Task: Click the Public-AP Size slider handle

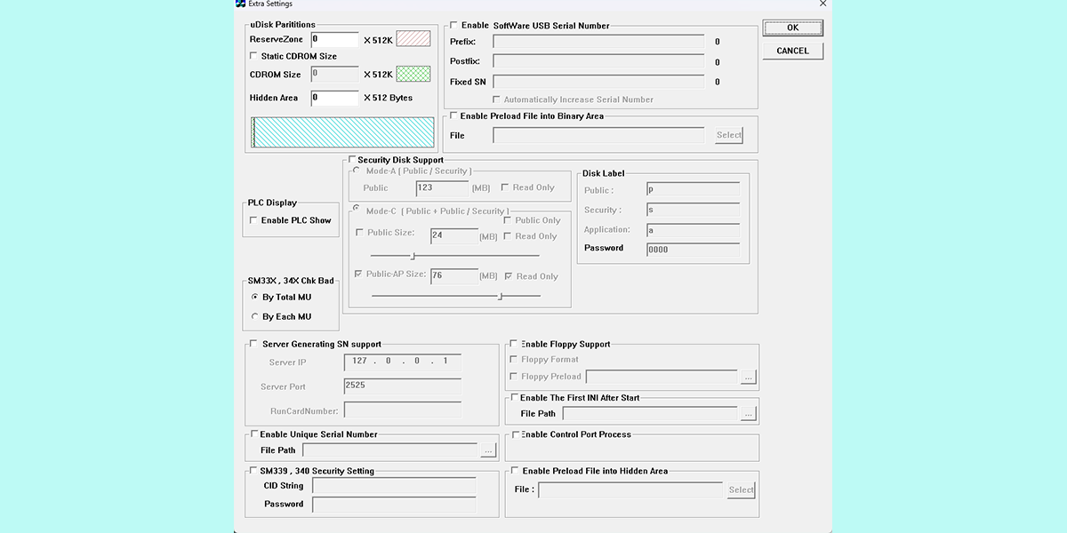Action: click(500, 296)
